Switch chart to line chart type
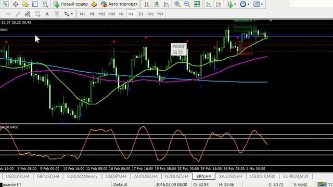333x187 pixels. tap(166, 4)
